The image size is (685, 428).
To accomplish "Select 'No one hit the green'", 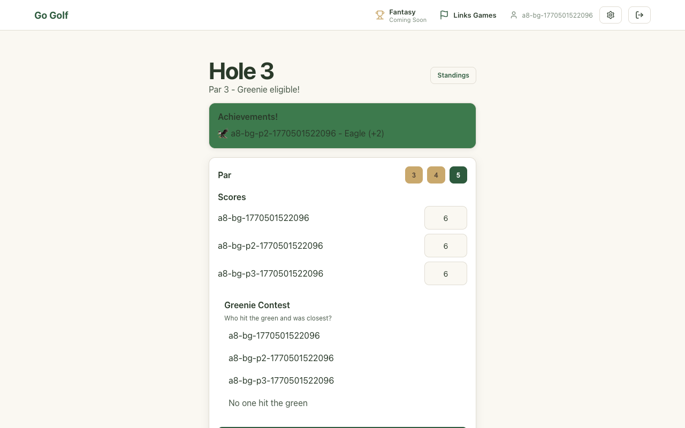I will pos(268,403).
